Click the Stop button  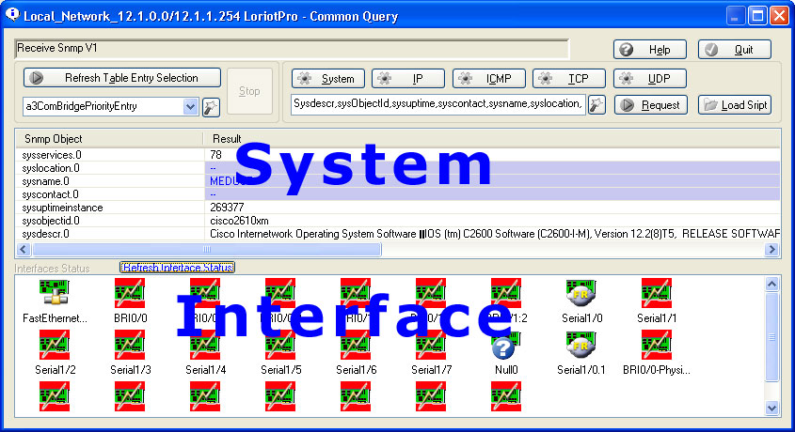pos(249,91)
